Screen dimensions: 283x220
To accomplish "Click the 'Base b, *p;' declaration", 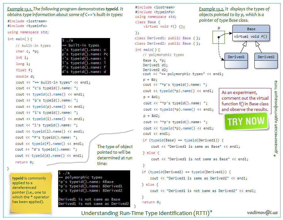I will [154, 60].
